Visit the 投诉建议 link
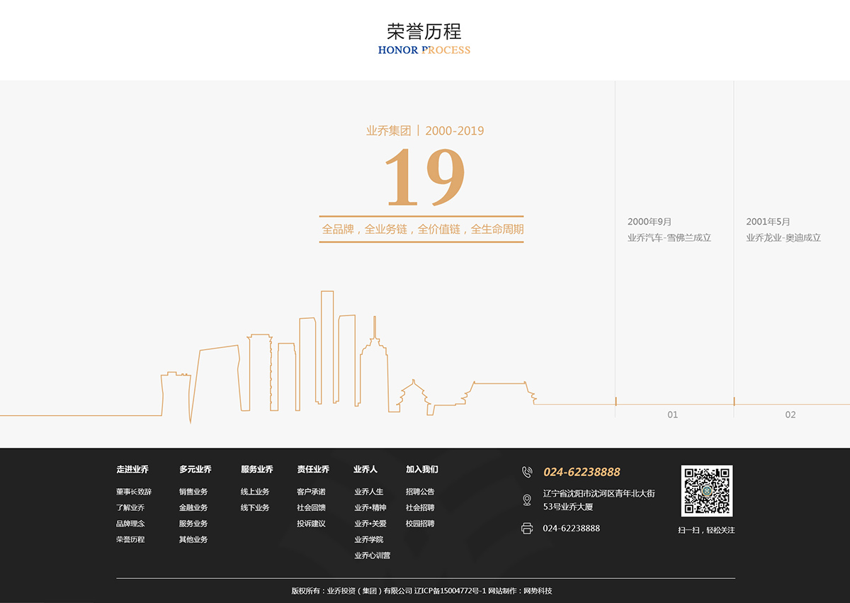The image size is (850, 603). pos(311,524)
